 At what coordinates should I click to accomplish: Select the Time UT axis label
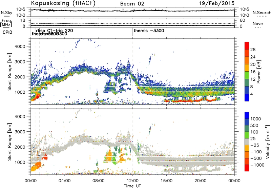click(x=132, y=186)
